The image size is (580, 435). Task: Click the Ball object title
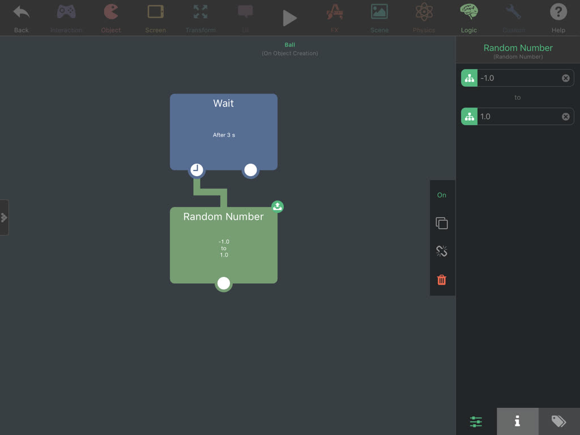click(x=289, y=45)
